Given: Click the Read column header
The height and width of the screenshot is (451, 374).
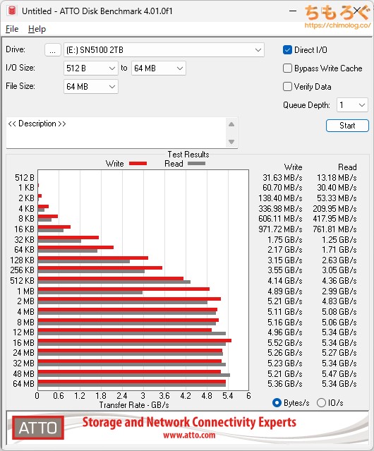Looking at the screenshot, I should tap(347, 167).
